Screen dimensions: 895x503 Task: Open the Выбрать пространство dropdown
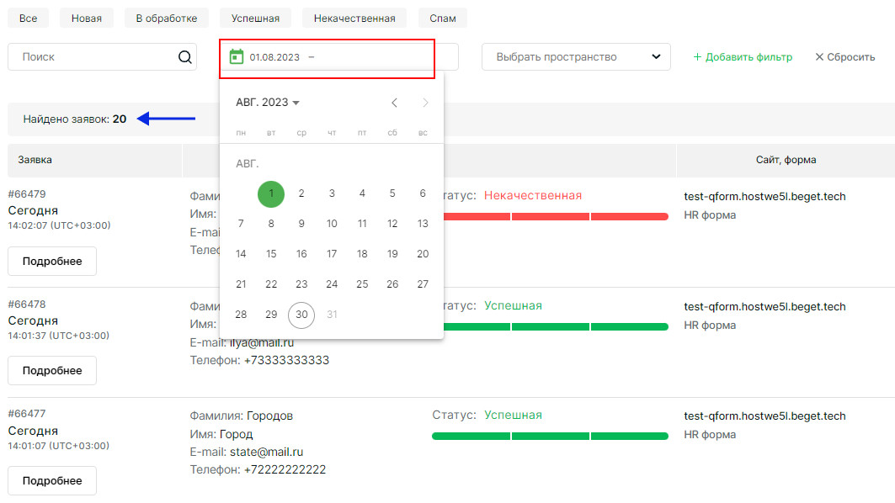point(576,57)
